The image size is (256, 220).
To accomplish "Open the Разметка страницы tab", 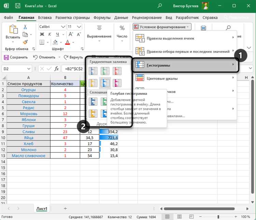I will pyautogui.click(x=72, y=17).
